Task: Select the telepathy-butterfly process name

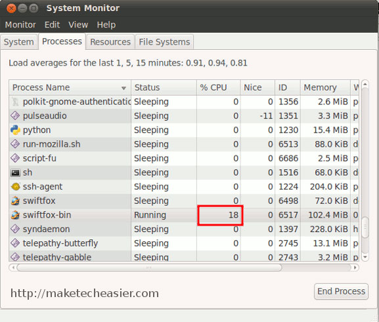Action: [x=60, y=243]
